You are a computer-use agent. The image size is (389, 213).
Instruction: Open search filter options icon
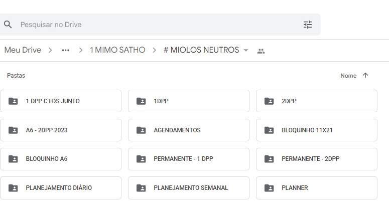tap(308, 25)
